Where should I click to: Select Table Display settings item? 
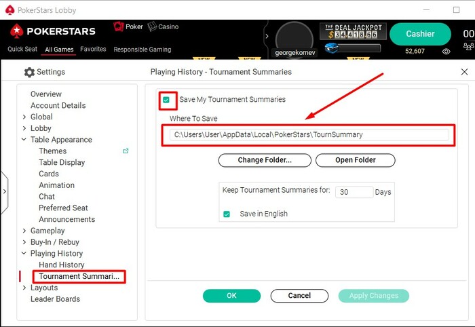pyautogui.click(x=62, y=163)
